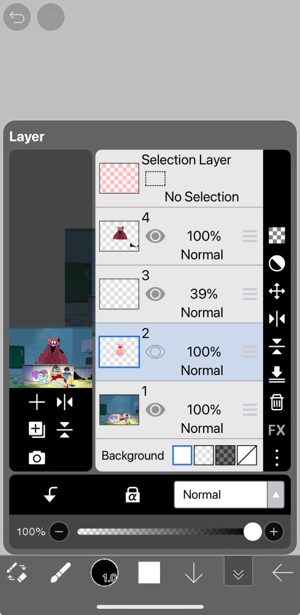This screenshot has width=300, height=615.
Task: Increase opacity with the plus button
Action: pyautogui.click(x=274, y=532)
